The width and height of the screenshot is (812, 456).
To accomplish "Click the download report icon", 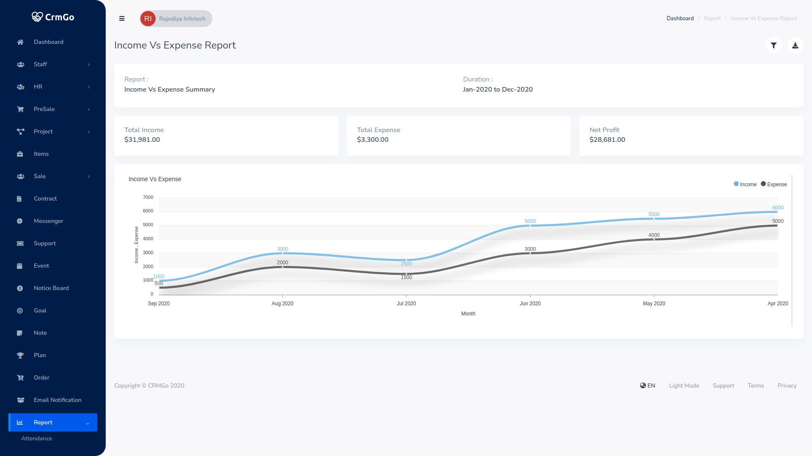I will point(795,46).
